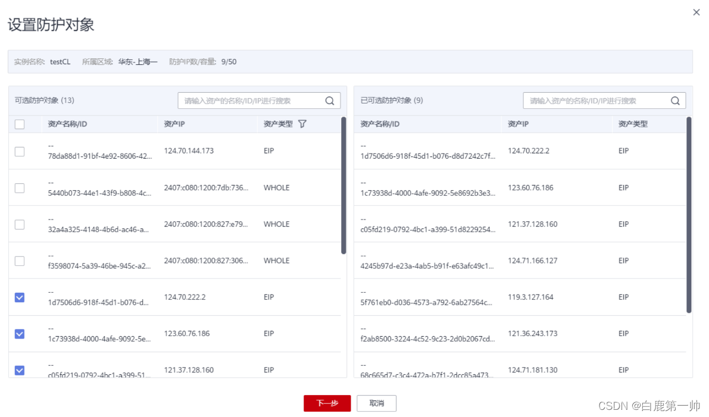Click the instance name testCL
709x417 pixels.
(60, 62)
